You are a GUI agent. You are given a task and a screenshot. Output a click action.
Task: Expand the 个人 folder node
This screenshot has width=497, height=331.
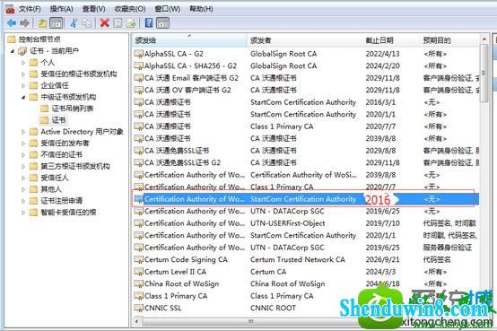pos(23,63)
